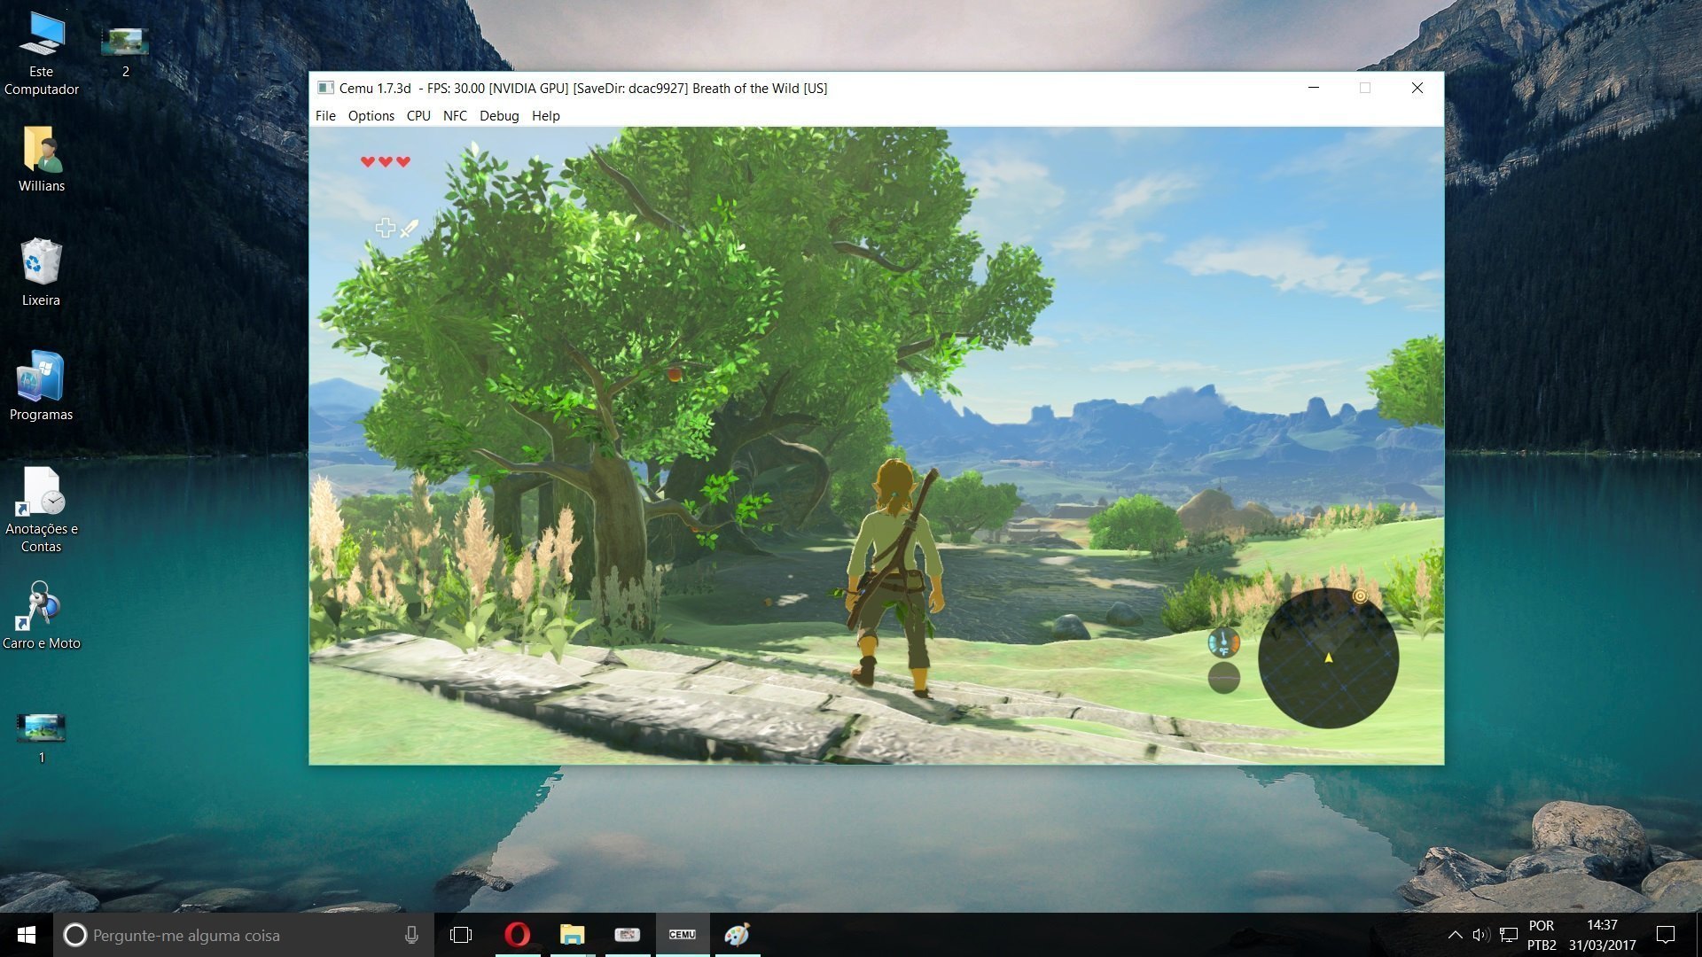Screen dimensions: 1702x957
Task: Open the Paint app from taskbar
Action: [x=738, y=935]
